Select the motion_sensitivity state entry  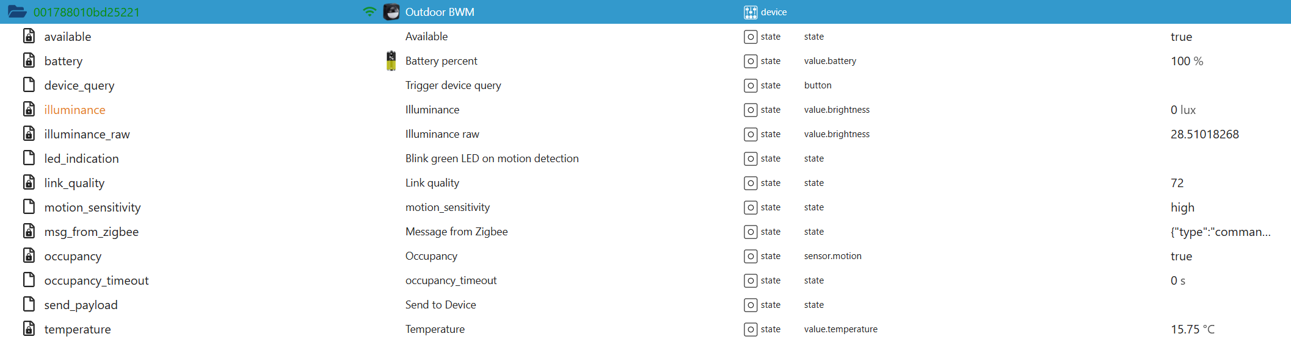pyautogui.click(x=92, y=207)
